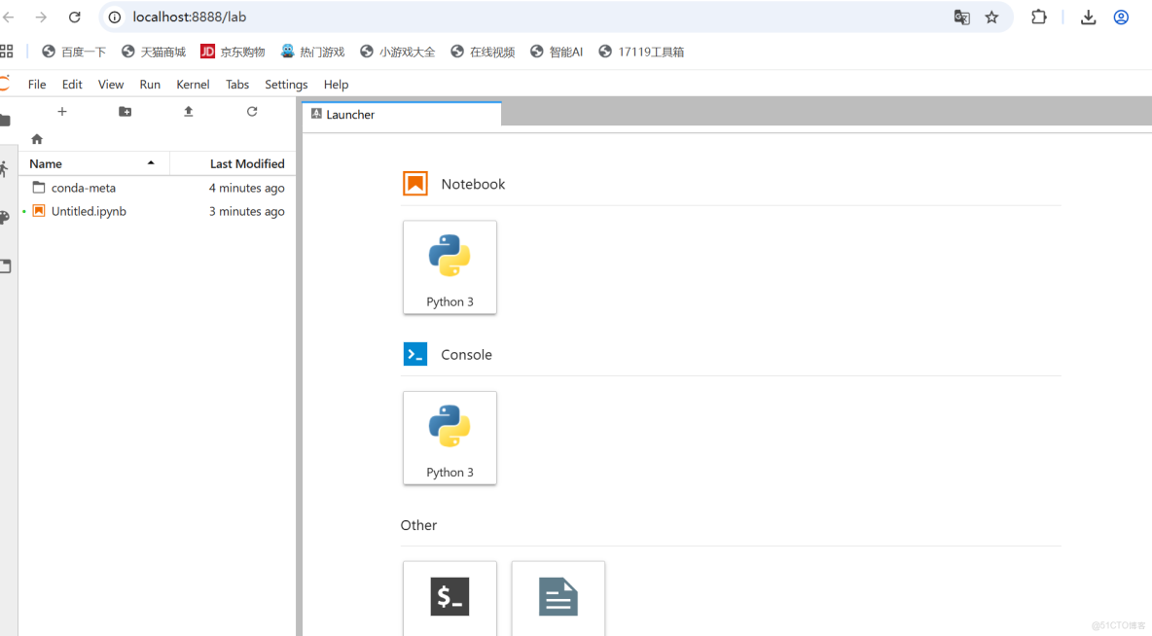This screenshot has height=636, width=1152.
Task: Open the 热门游戏 bookmark
Action: pyautogui.click(x=312, y=52)
